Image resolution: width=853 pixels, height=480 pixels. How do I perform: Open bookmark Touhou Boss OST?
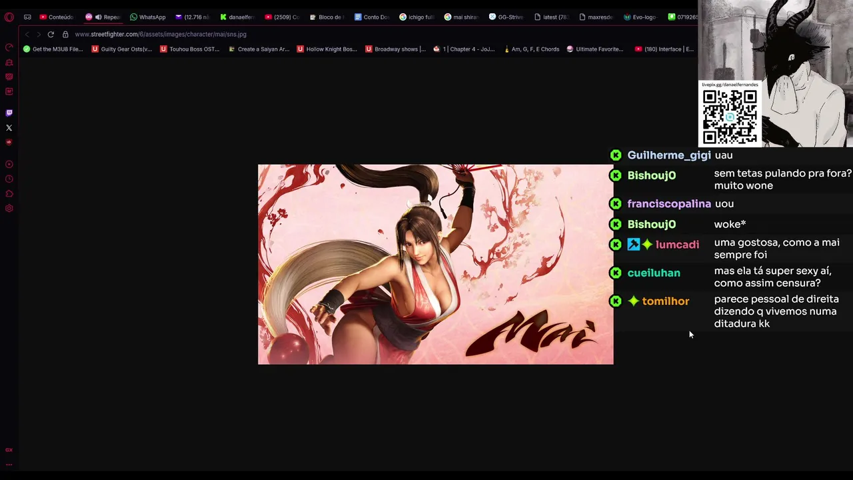point(190,49)
